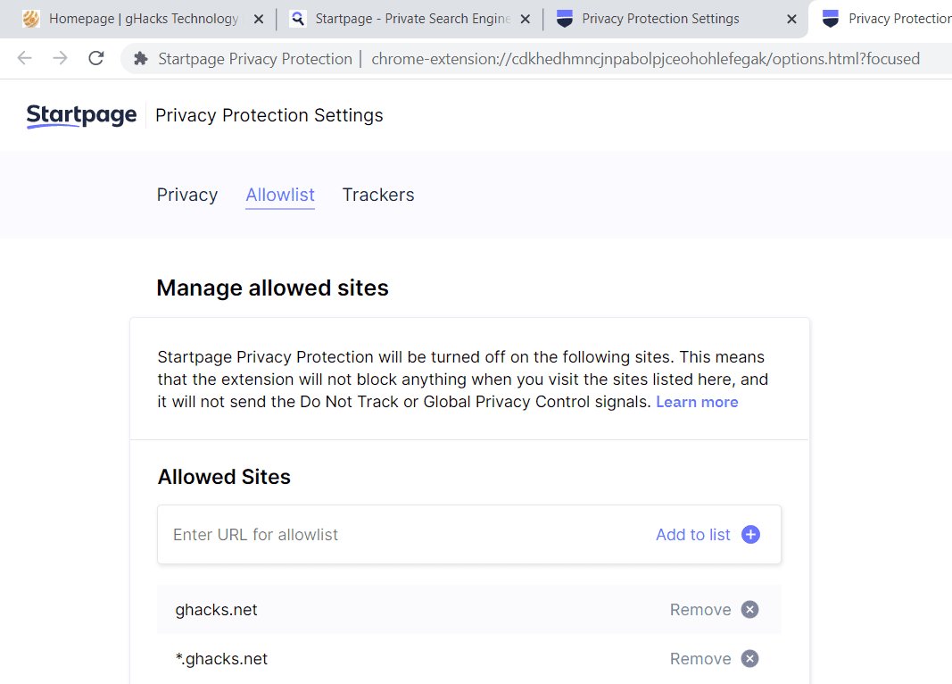
Task: Close the gHacks Technology Homepage tab
Action: point(259,20)
